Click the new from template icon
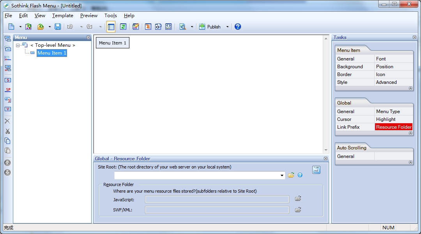The image size is (421, 234). (28, 27)
